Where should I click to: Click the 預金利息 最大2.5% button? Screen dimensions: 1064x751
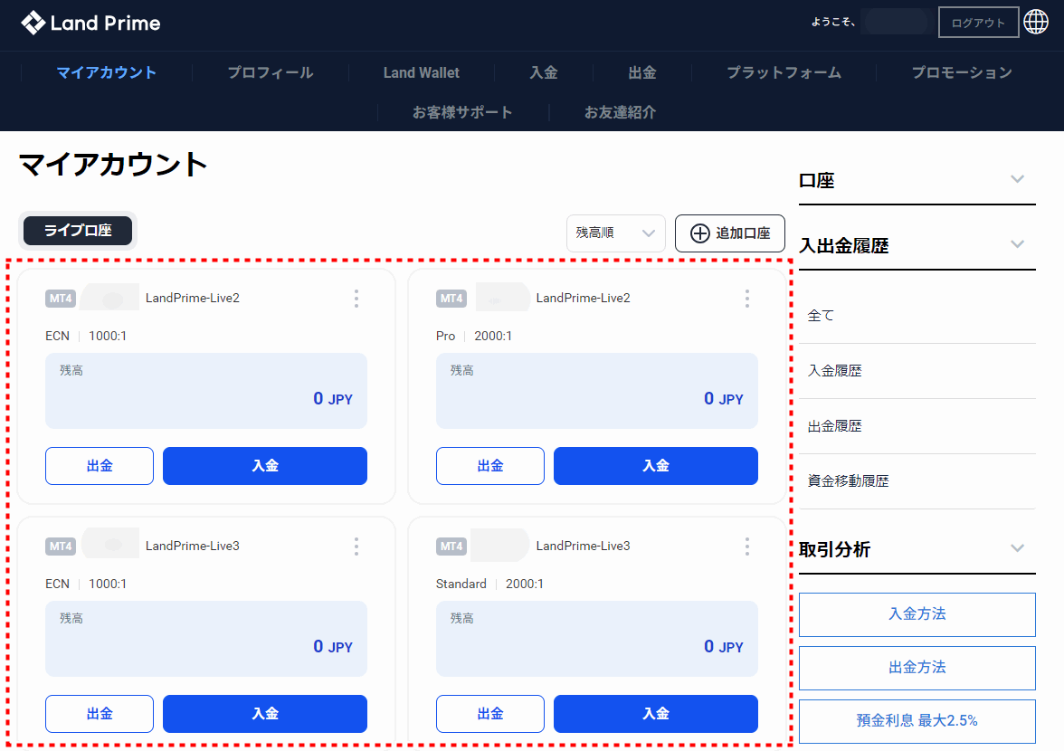pos(917,721)
